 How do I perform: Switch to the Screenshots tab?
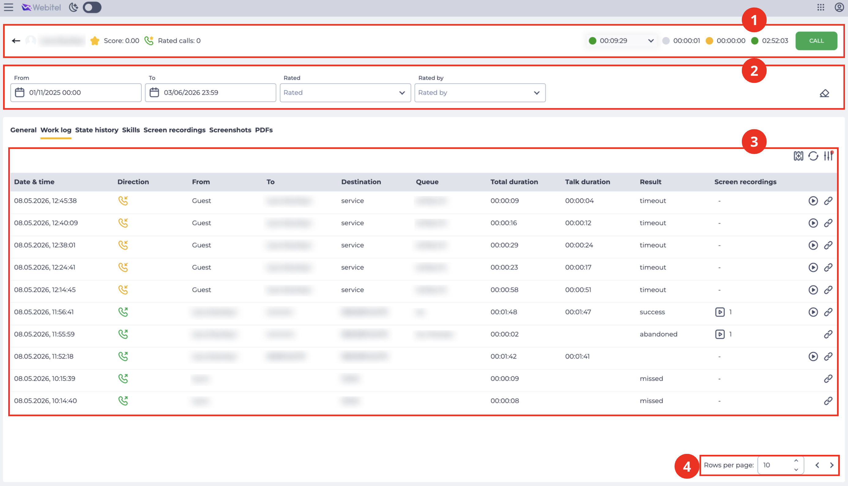coord(230,130)
